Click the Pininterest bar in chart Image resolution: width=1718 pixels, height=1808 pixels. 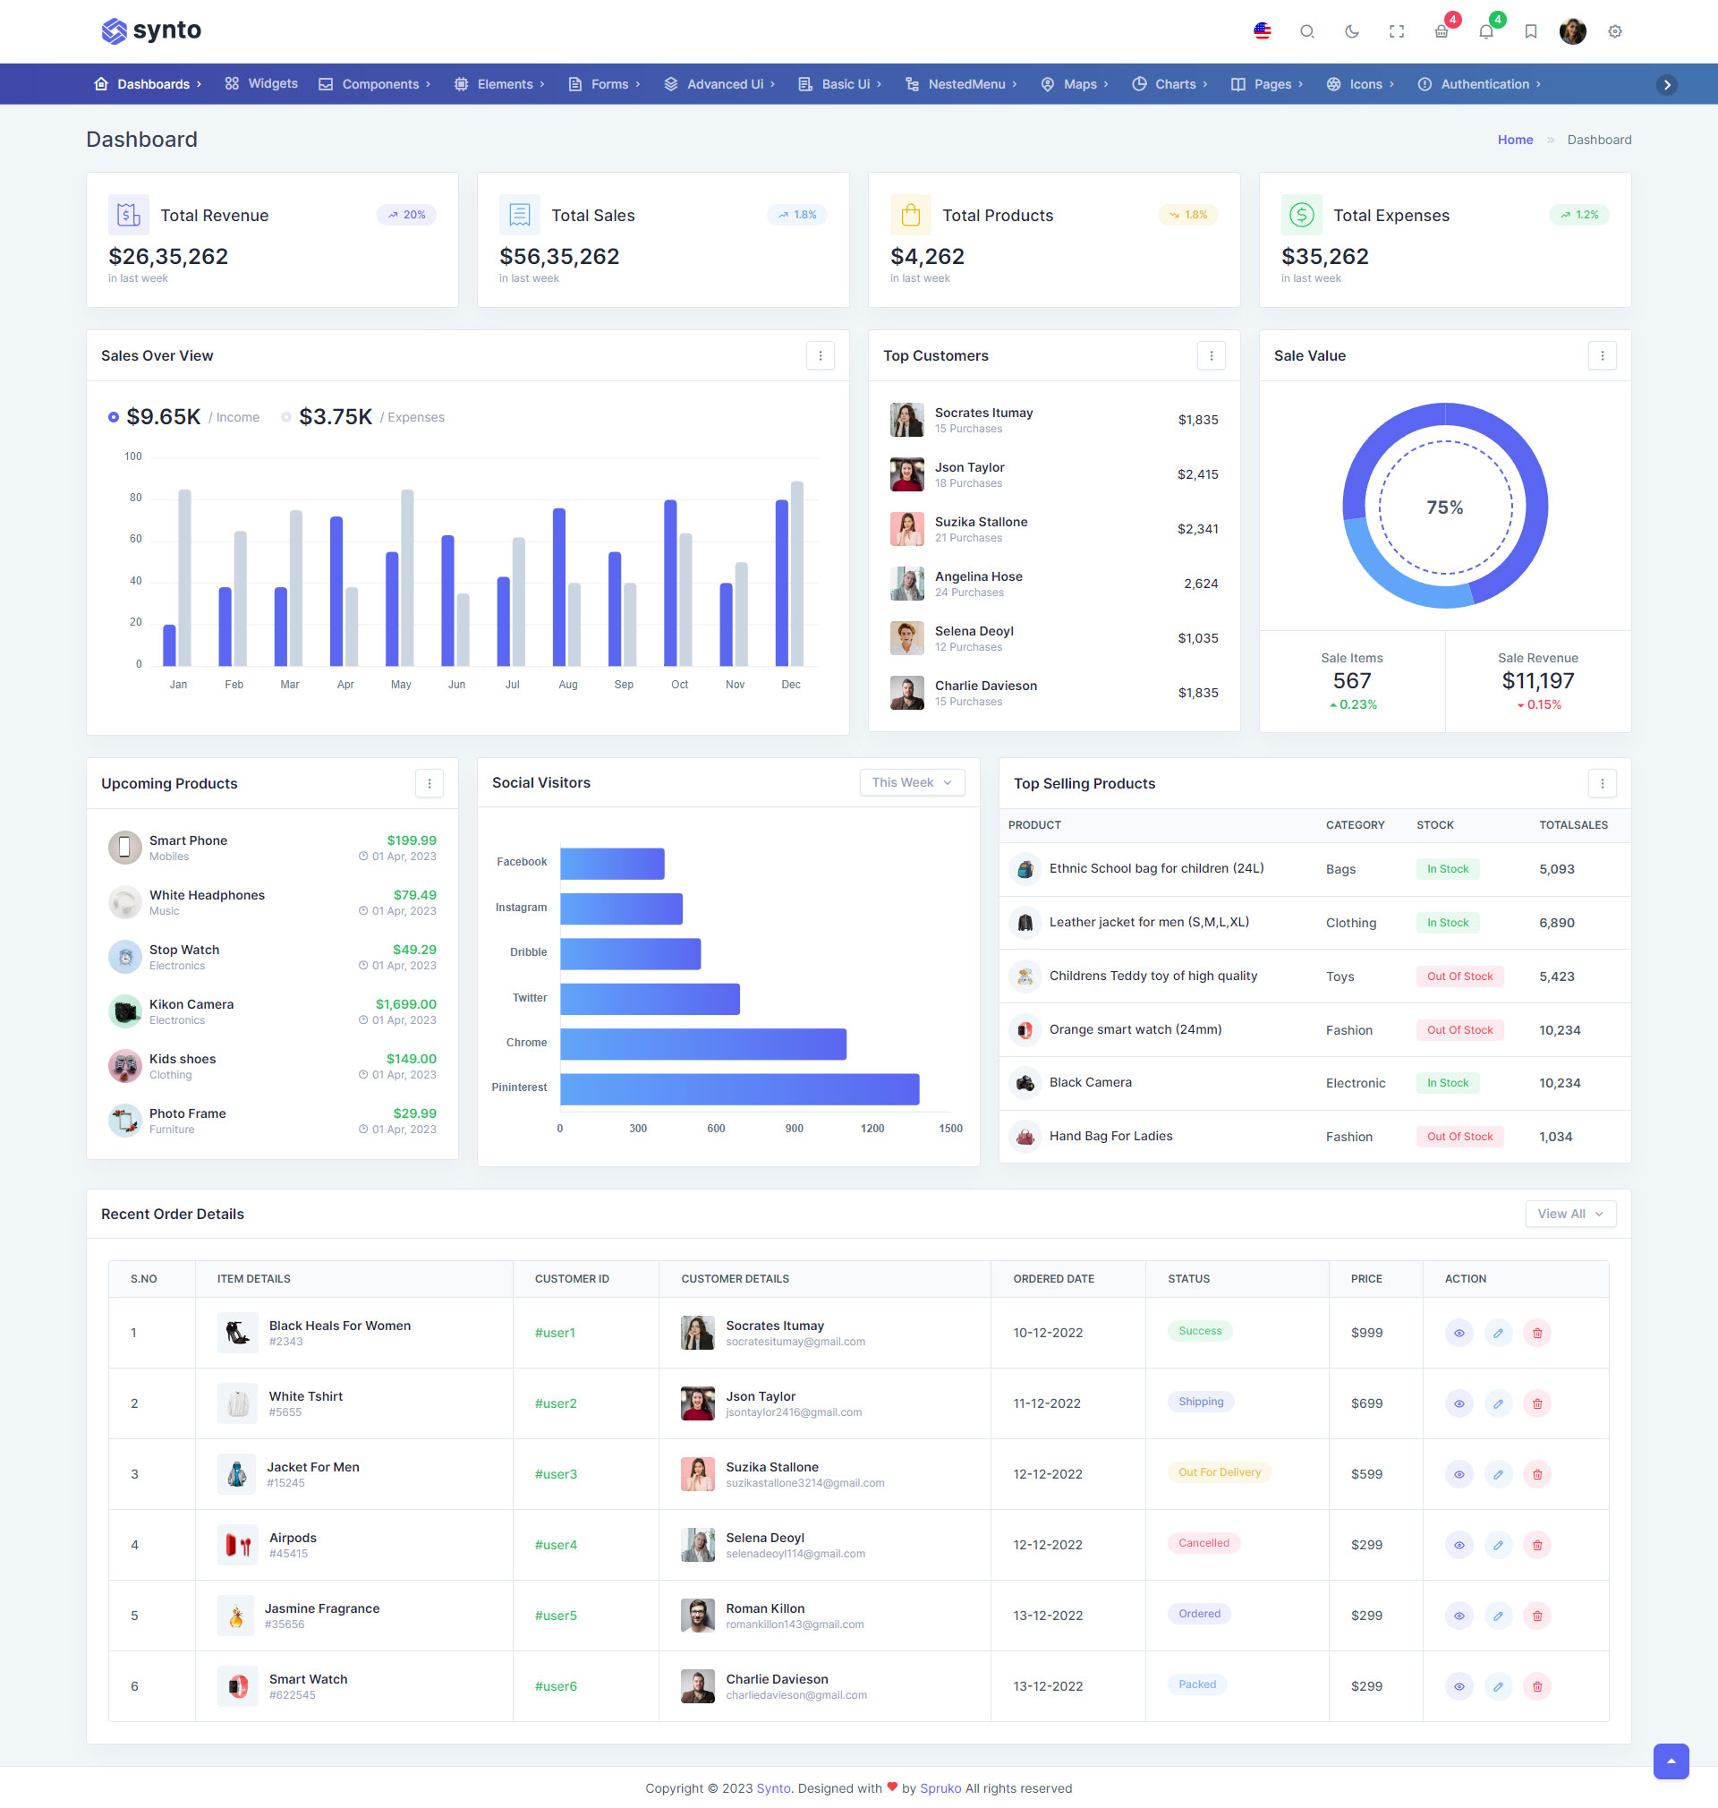739,1089
